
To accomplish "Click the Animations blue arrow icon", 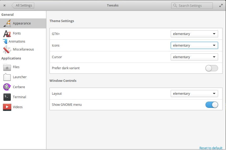I will click(x=5, y=42).
